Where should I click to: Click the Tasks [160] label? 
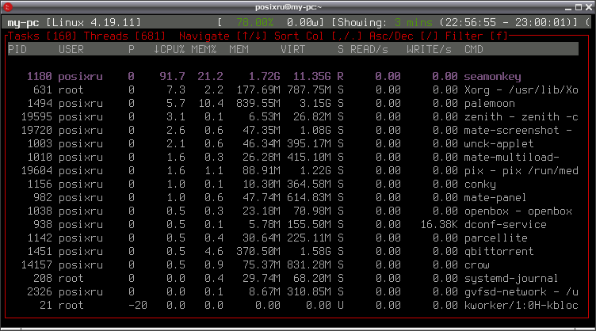click(x=42, y=36)
